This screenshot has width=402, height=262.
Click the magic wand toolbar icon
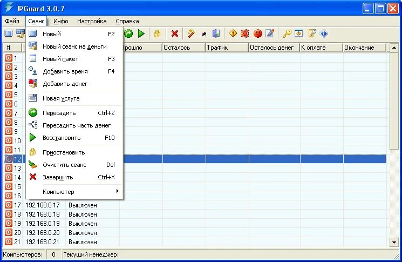[191, 33]
